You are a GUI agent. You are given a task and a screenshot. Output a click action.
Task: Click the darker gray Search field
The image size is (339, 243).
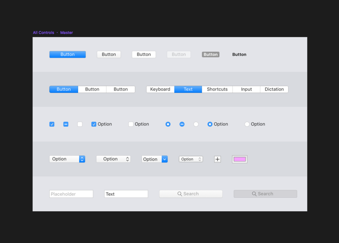tap(265, 194)
